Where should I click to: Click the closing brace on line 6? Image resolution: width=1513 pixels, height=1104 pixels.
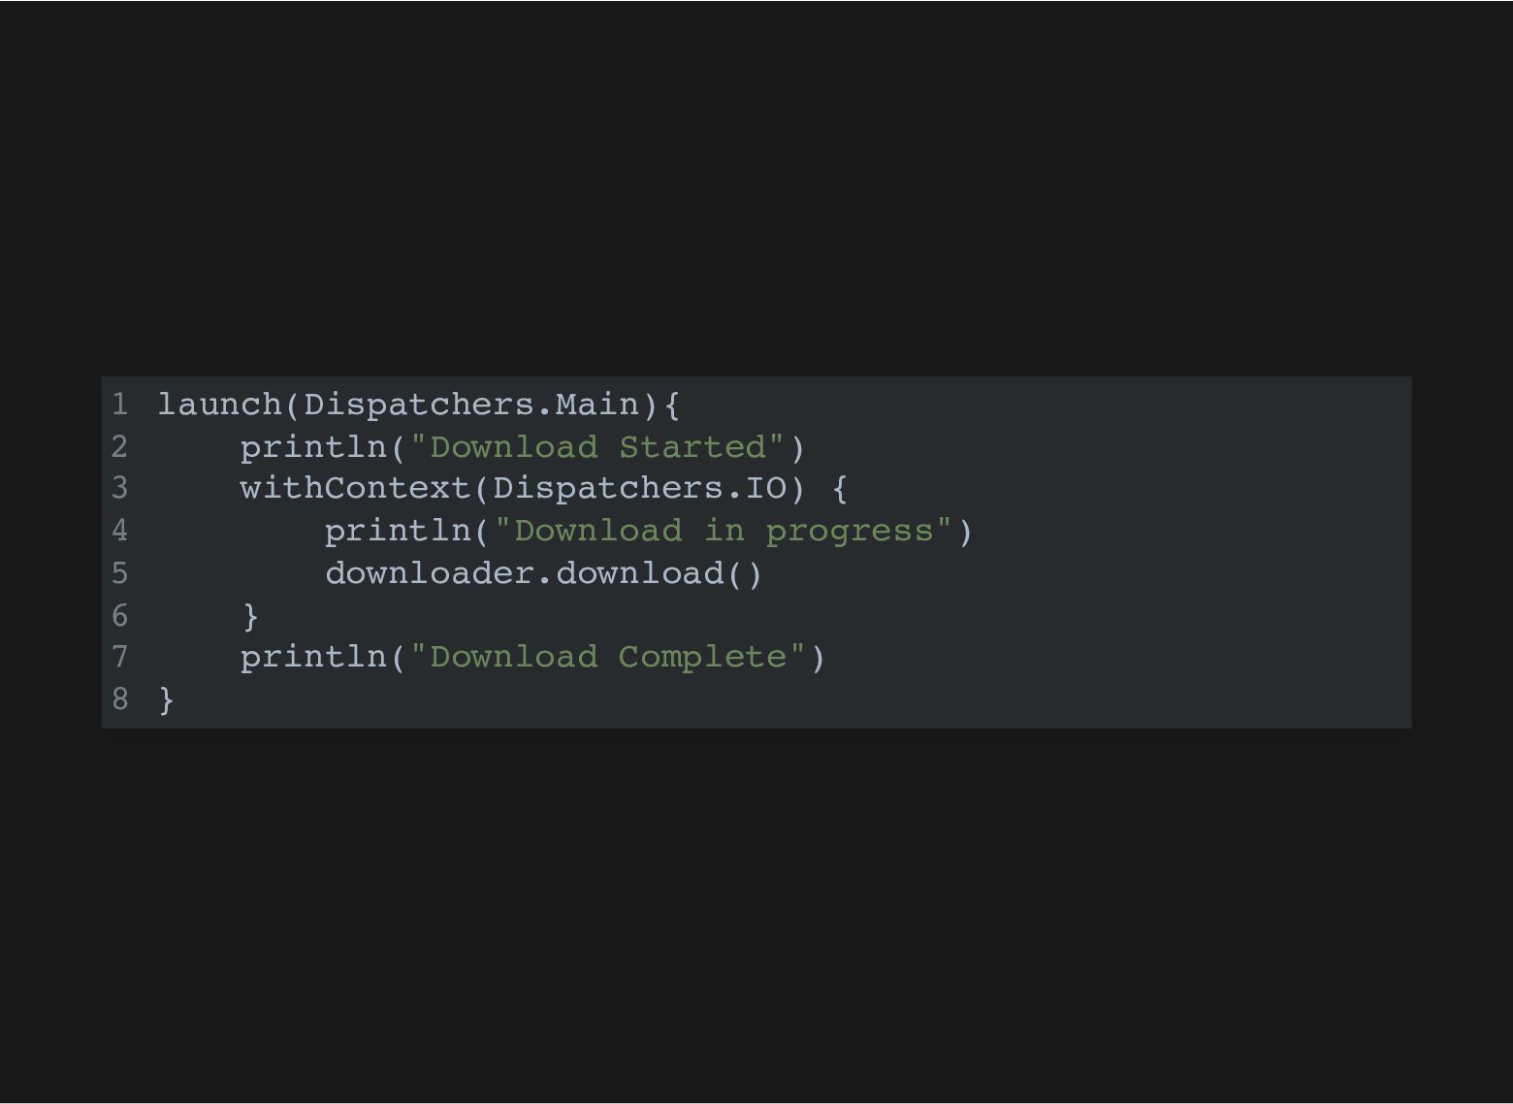[x=250, y=616]
